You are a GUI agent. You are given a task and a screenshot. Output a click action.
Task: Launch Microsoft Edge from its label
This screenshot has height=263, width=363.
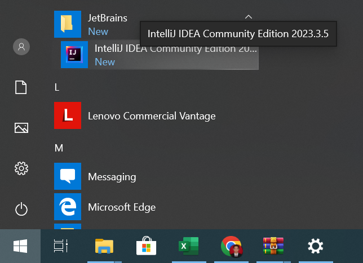coord(122,207)
